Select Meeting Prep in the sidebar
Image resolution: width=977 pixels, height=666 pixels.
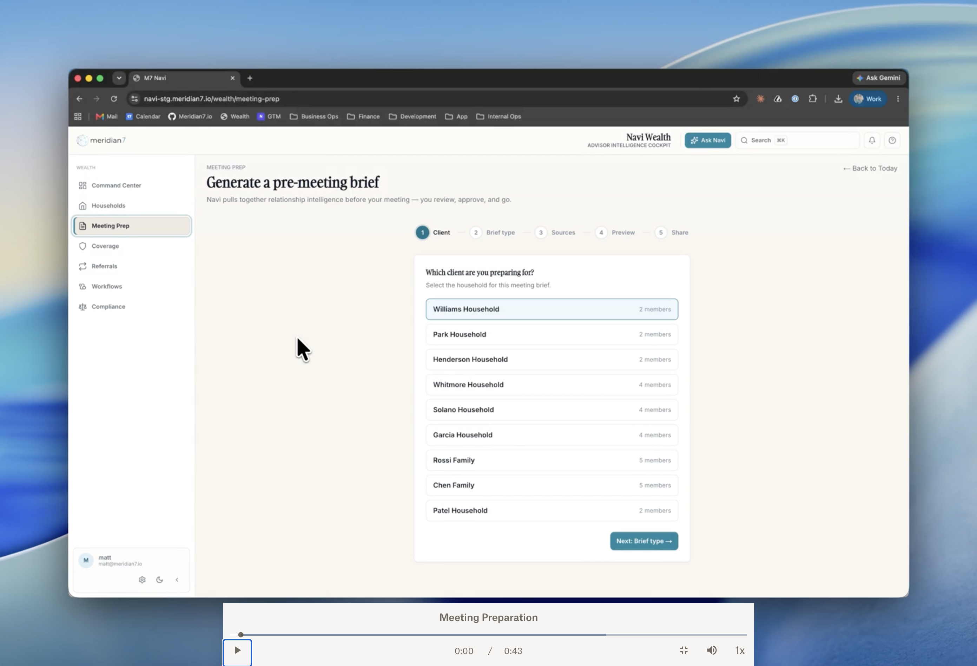pyautogui.click(x=131, y=226)
